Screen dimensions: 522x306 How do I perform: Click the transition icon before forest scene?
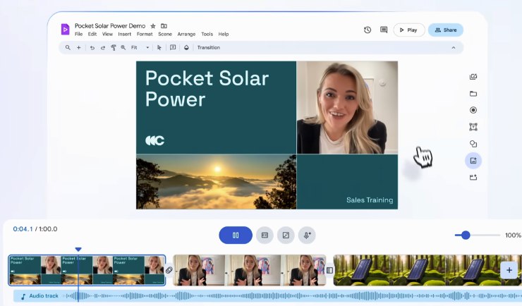tap(329, 270)
